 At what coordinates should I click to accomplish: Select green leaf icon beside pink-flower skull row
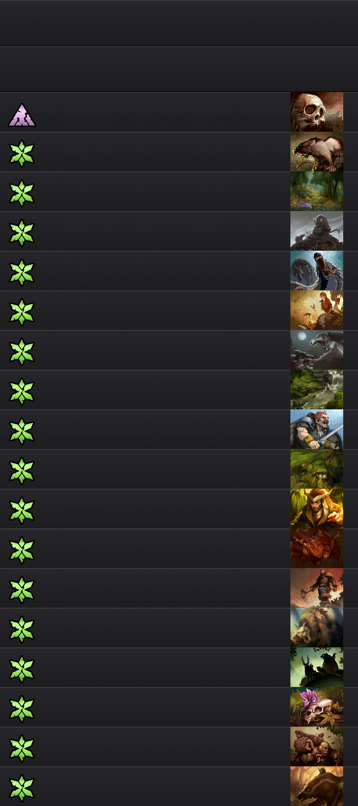22,709
